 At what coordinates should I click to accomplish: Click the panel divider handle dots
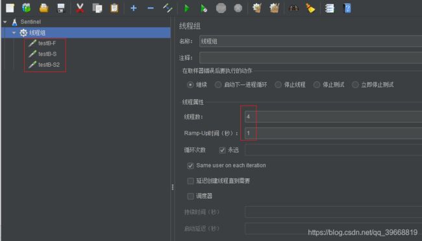click(x=173, y=187)
